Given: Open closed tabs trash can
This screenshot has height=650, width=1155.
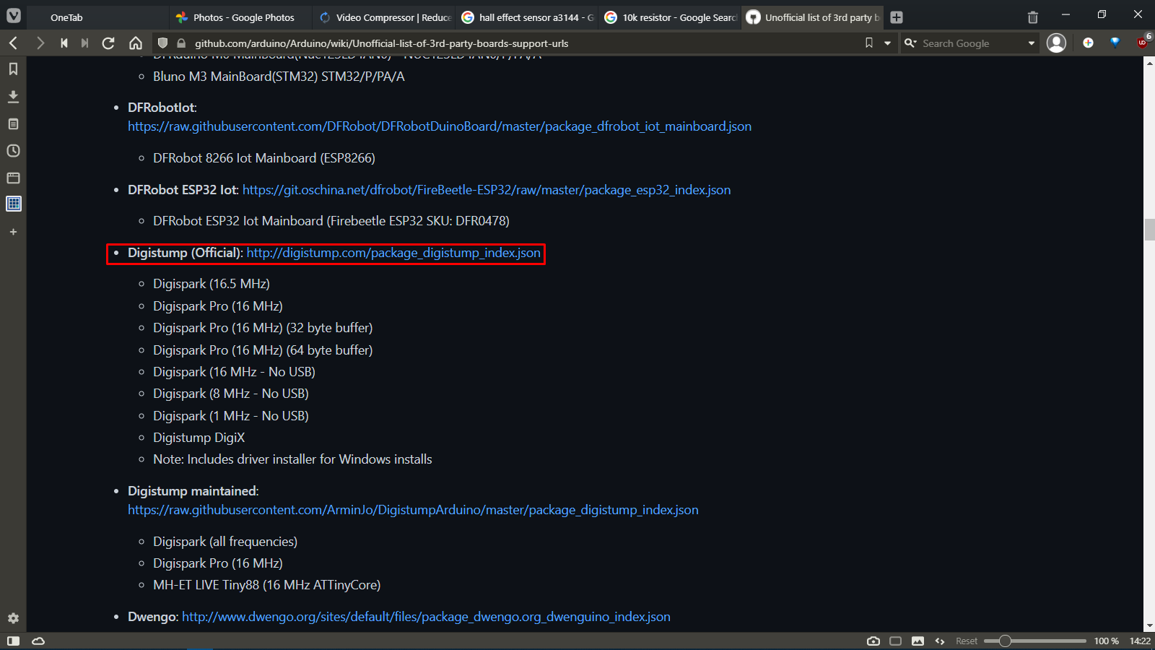Looking at the screenshot, I should tap(1033, 17).
